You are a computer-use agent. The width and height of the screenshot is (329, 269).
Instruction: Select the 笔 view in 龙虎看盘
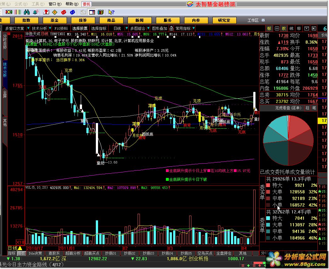tap(314, 108)
